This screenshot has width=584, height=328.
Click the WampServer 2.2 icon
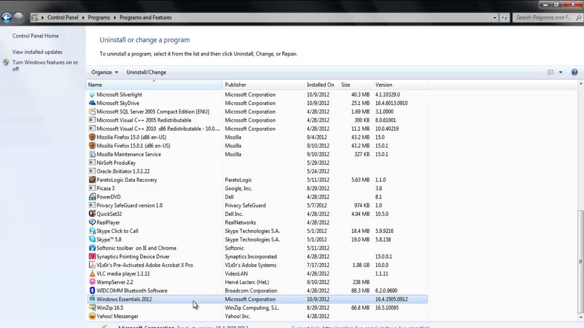point(92,282)
